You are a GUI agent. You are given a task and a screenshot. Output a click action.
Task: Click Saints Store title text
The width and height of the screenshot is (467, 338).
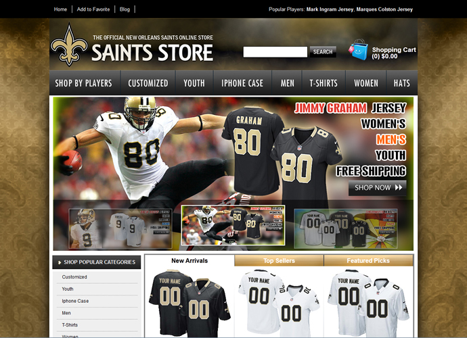pyautogui.click(x=152, y=52)
